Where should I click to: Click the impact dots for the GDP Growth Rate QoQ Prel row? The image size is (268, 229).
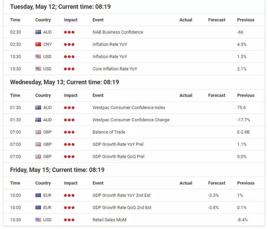click(x=69, y=157)
